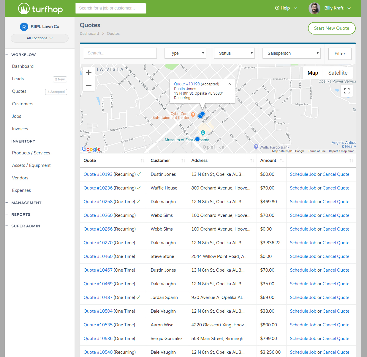Open Leads in sidebar

point(18,79)
